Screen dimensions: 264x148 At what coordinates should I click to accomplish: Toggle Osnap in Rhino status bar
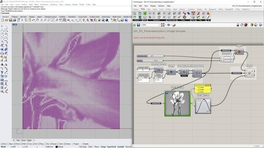(x=103, y=147)
